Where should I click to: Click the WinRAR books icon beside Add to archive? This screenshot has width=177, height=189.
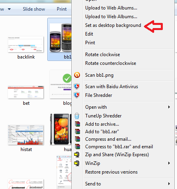pos(77,124)
